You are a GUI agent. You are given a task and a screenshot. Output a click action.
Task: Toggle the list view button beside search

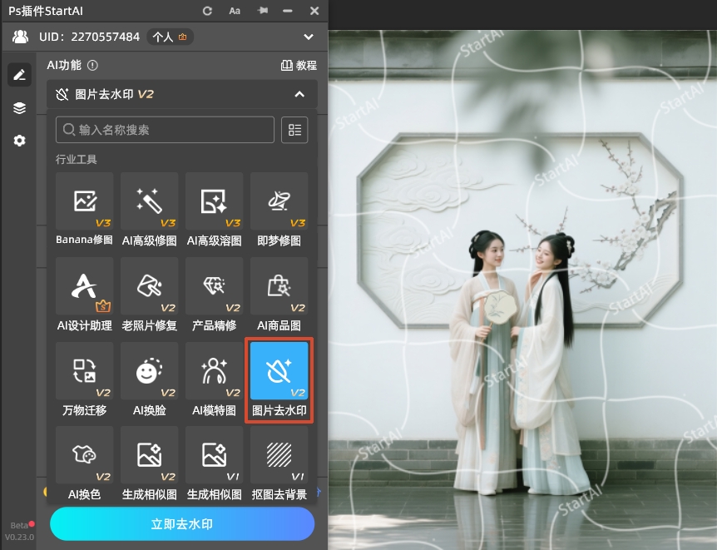(294, 130)
